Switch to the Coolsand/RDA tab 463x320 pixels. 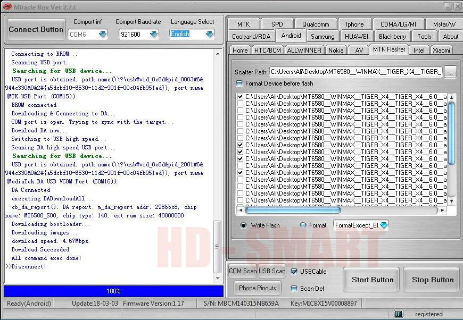251,37
